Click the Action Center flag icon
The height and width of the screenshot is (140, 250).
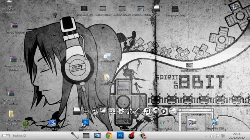pyautogui.click(x=217, y=136)
